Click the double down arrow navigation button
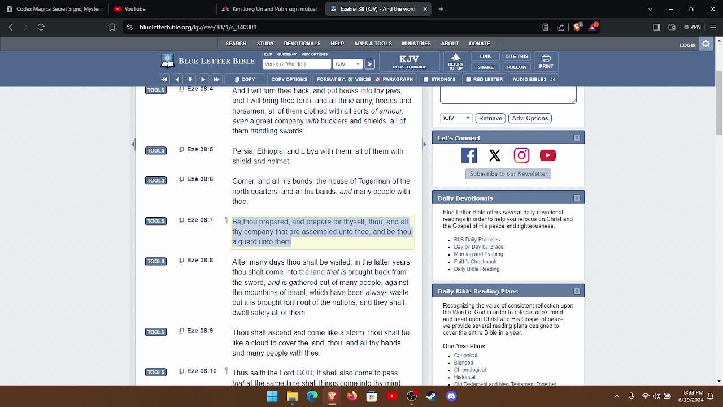Viewport: 723px width, 407px height. (190, 80)
